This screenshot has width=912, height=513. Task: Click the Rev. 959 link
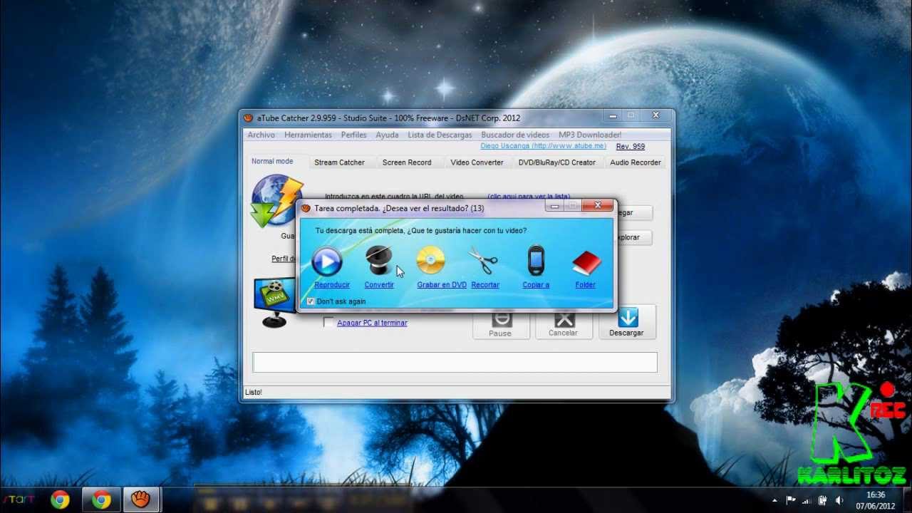tap(631, 147)
